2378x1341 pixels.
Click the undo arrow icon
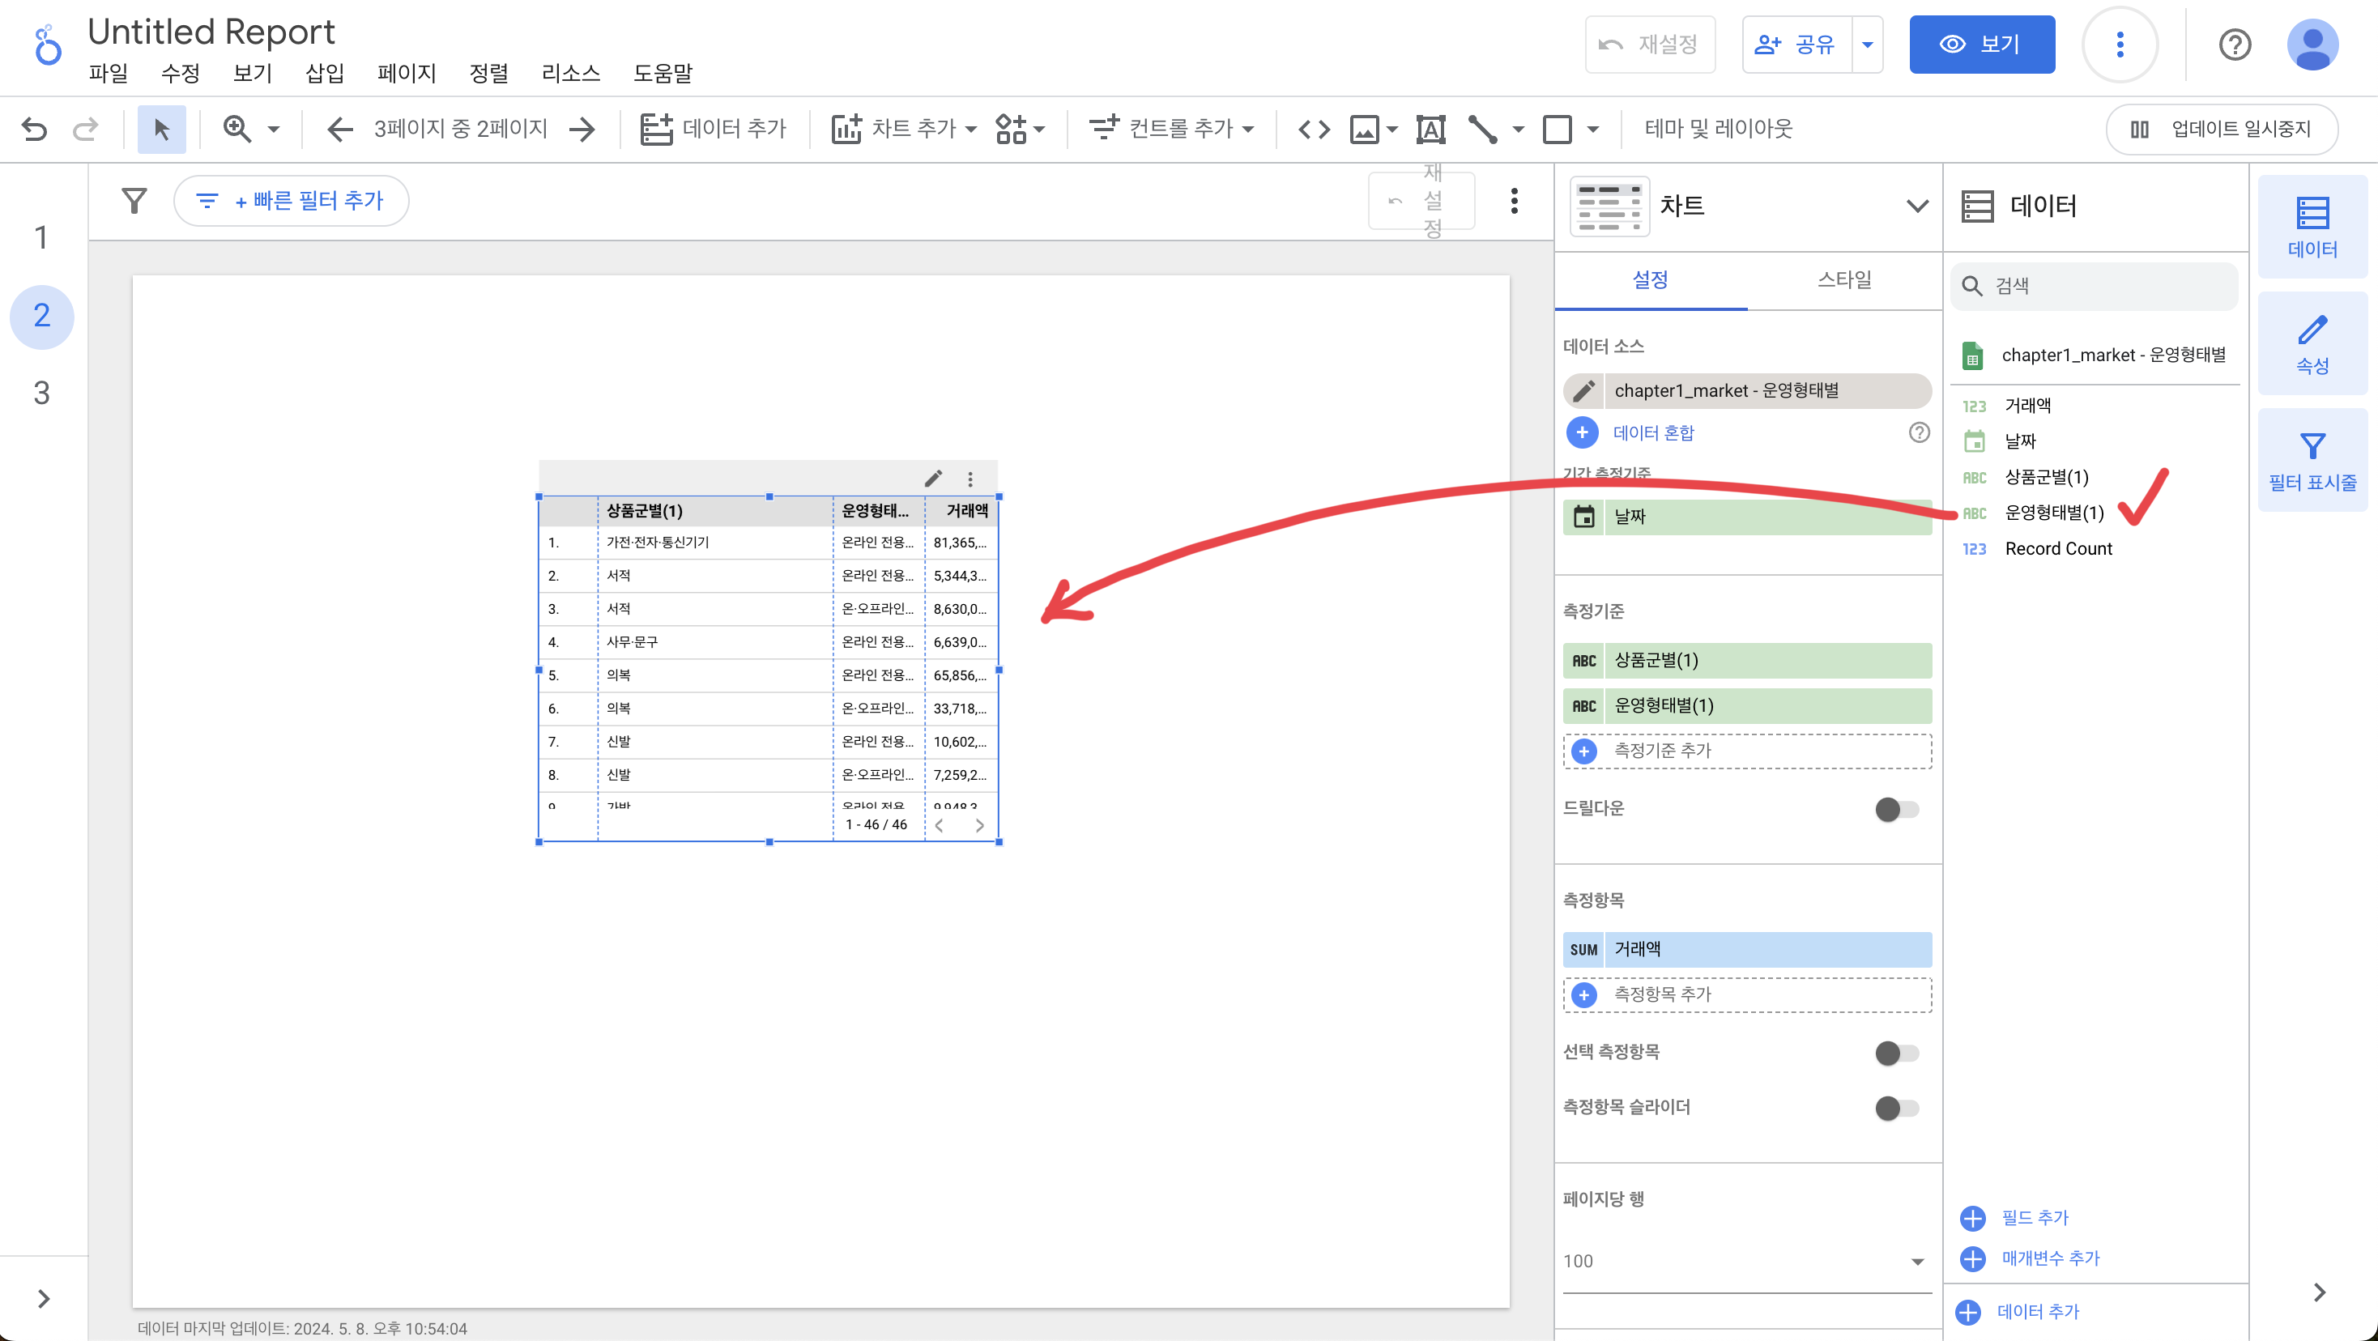pos(34,128)
